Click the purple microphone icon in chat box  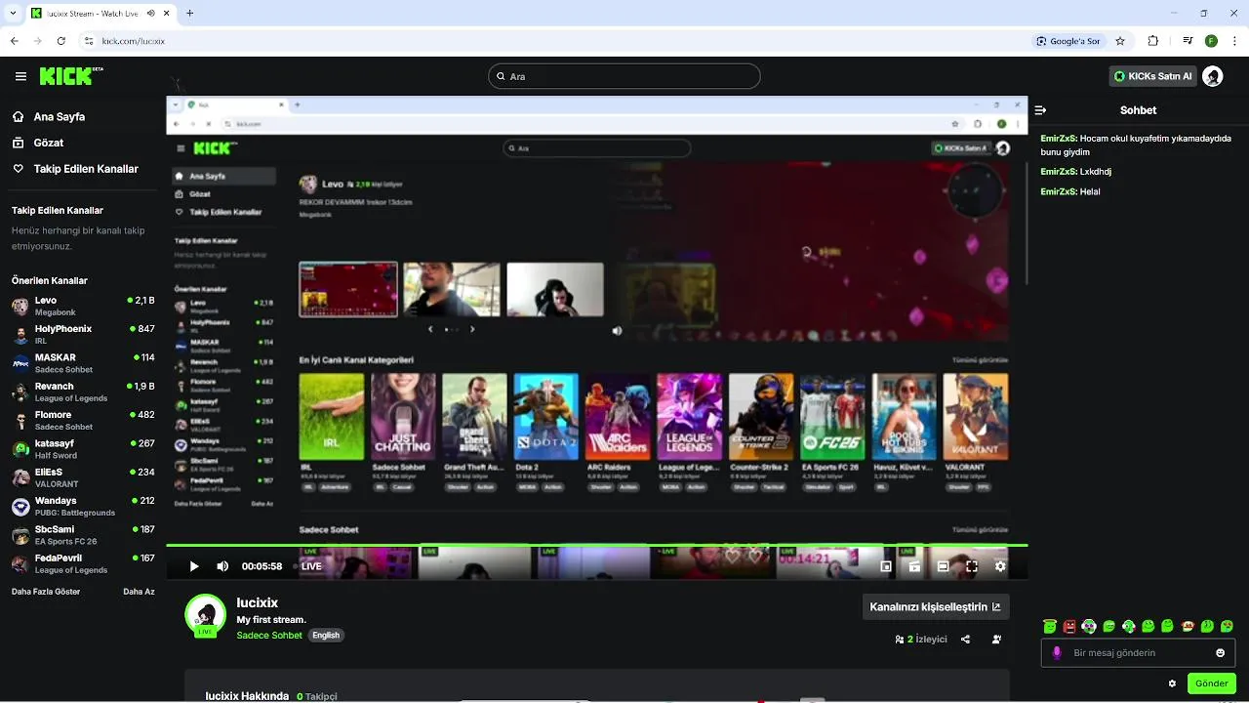[1057, 653]
